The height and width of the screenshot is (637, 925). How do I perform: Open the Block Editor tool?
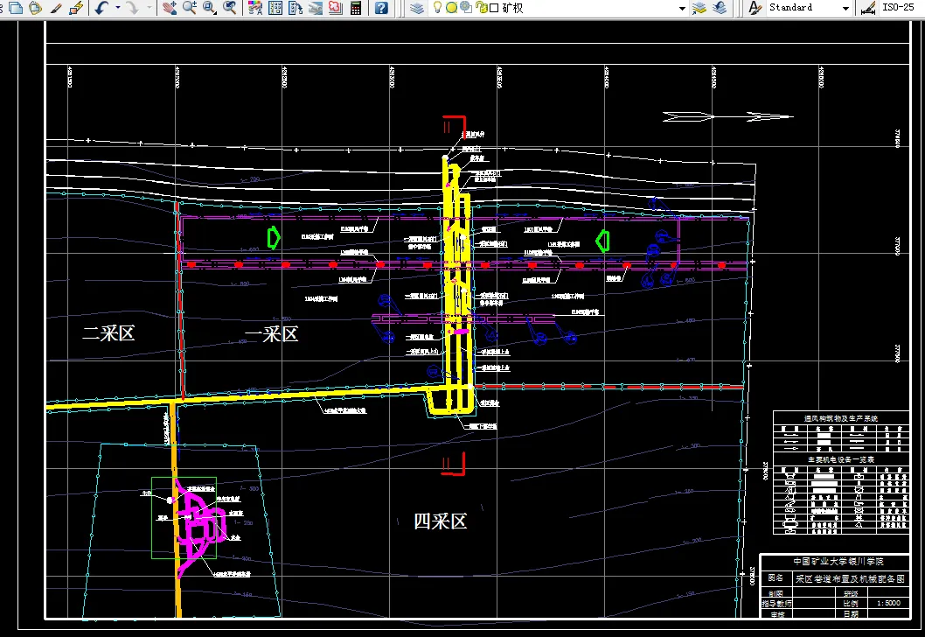76,8
